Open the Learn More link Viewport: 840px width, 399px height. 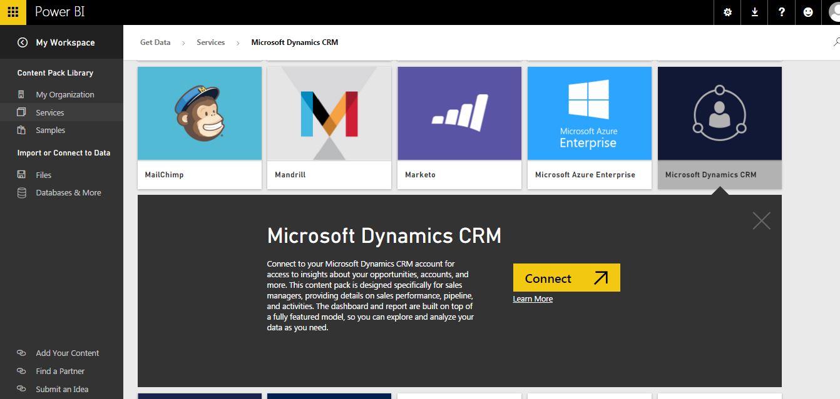pyautogui.click(x=533, y=299)
